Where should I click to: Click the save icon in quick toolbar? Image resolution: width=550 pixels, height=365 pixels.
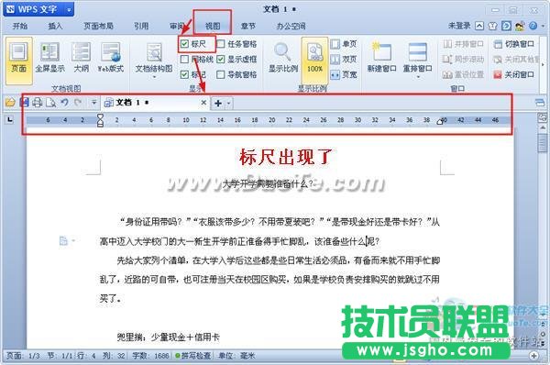tap(24, 103)
